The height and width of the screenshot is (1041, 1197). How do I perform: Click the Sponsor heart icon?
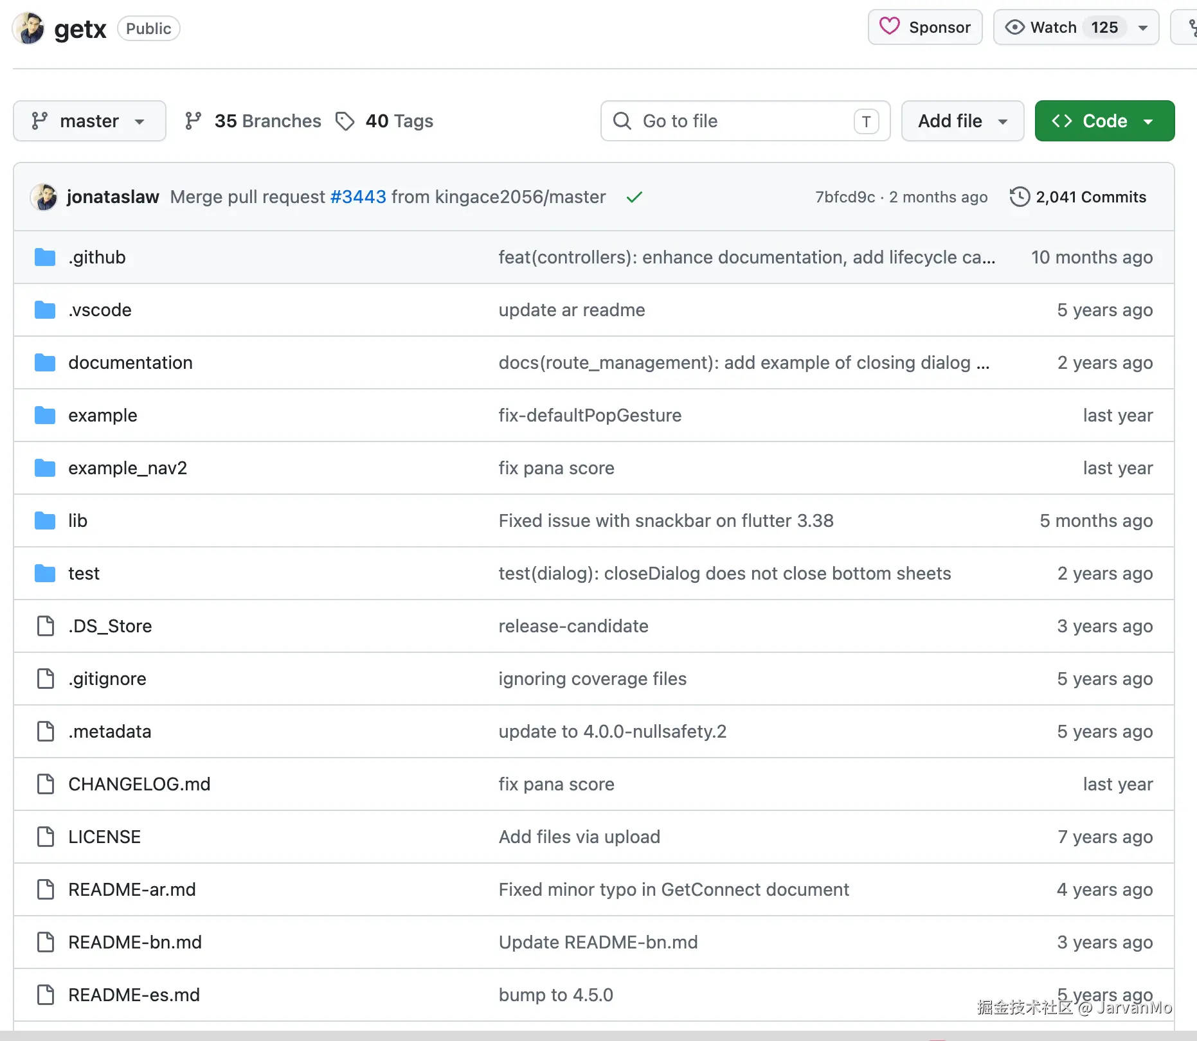(890, 26)
